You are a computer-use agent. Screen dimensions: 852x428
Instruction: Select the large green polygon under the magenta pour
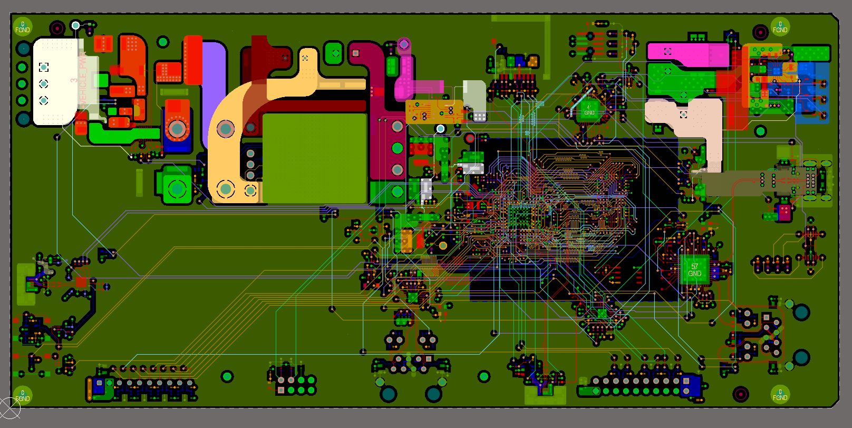[680, 79]
